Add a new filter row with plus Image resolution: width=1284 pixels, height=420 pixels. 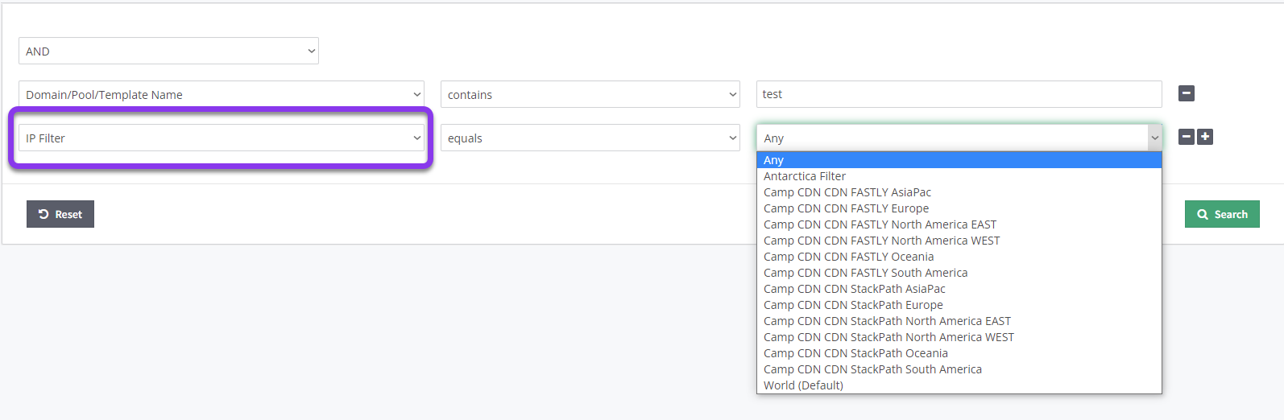tap(1205, 137)
